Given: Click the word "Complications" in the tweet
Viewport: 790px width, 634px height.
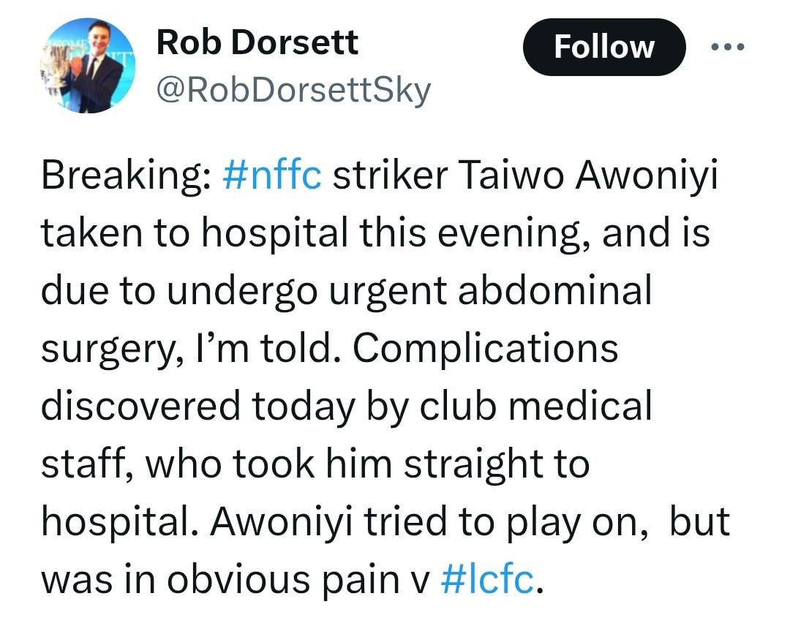Looking at the screenshot, I should 485,350.
